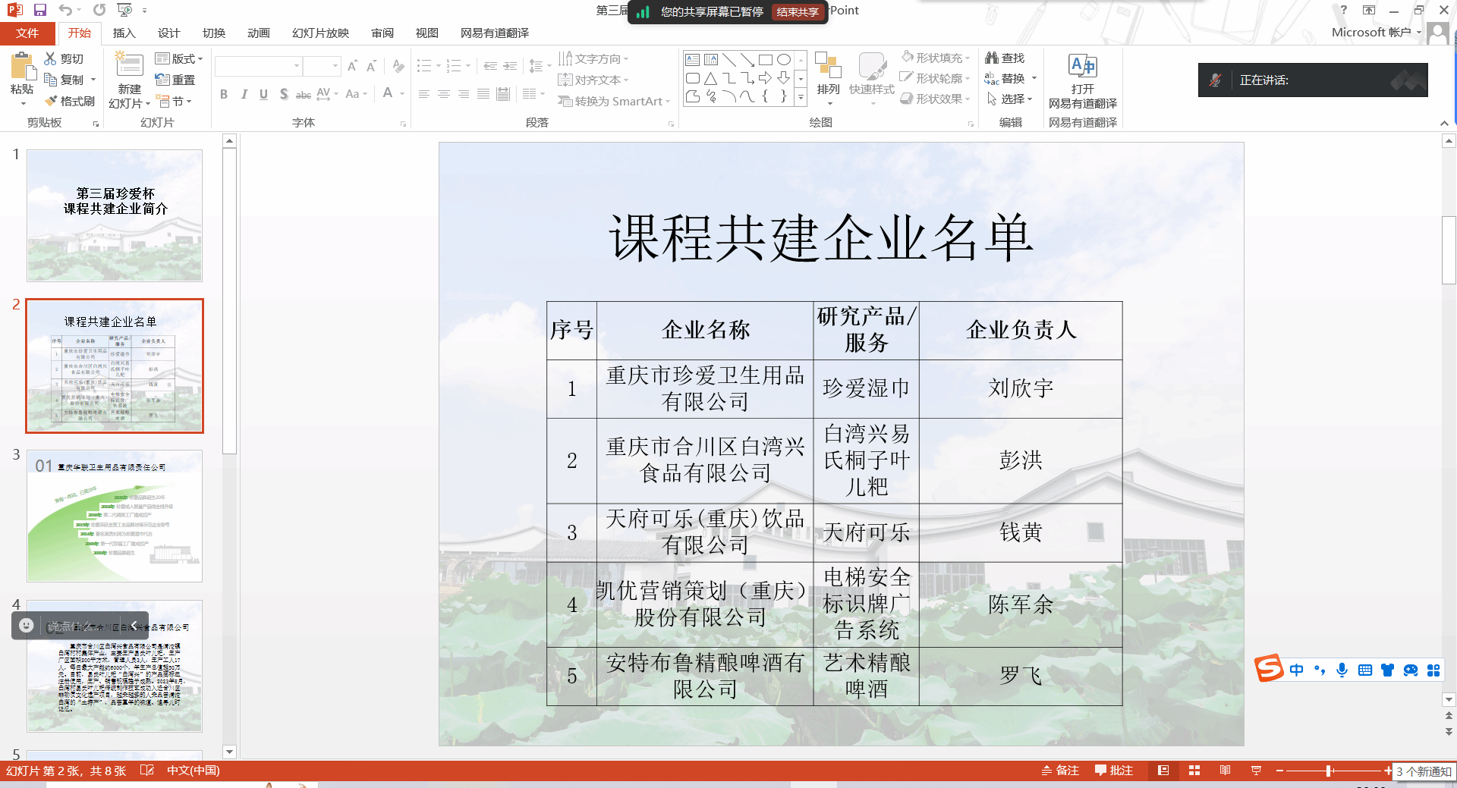Open the Sogou soft keyboard icon
This screenshot has width=1457, height=788.
[1365, 670]
